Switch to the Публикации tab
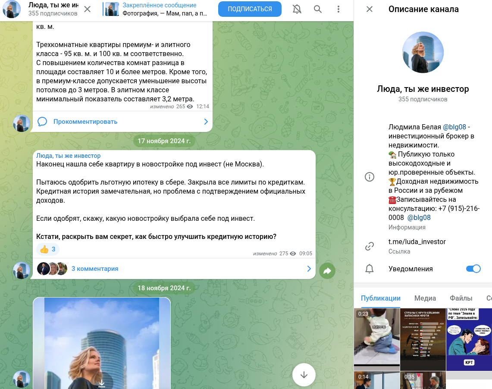 pyautogui.click(x=381, y=298)
